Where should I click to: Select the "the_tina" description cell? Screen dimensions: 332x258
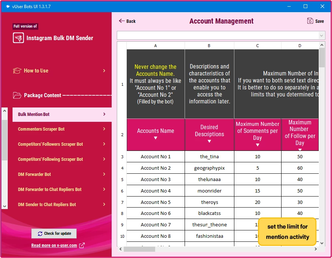click(x=209, y=157)
